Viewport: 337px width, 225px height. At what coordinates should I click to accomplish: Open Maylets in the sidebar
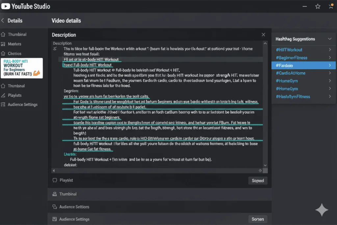coord(14,44)
